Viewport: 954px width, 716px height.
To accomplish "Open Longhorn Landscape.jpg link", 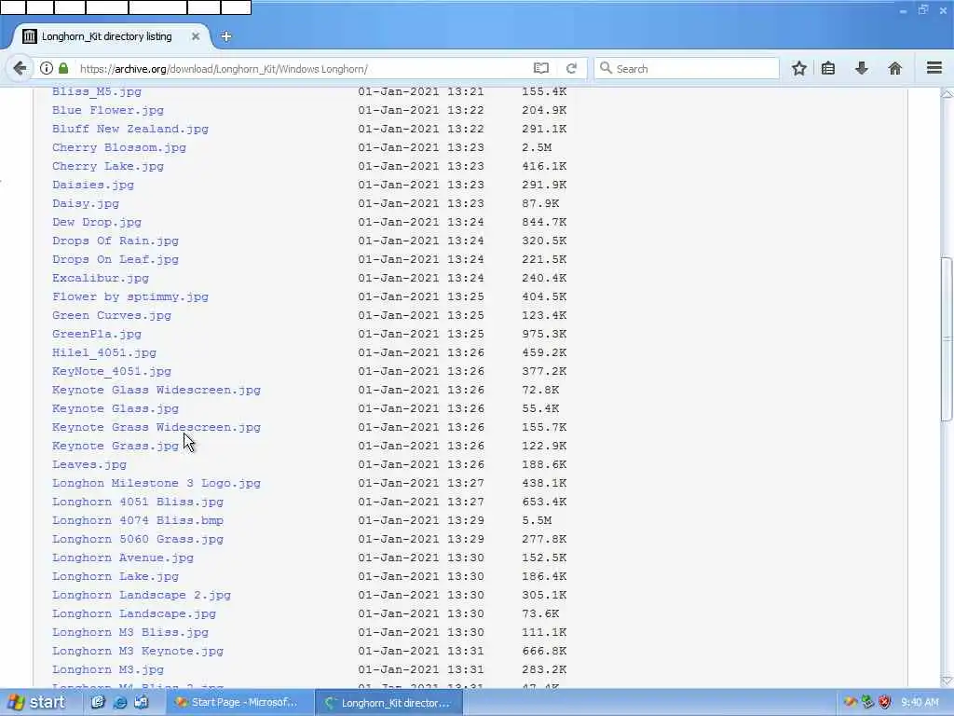I will tap(134, 613).
